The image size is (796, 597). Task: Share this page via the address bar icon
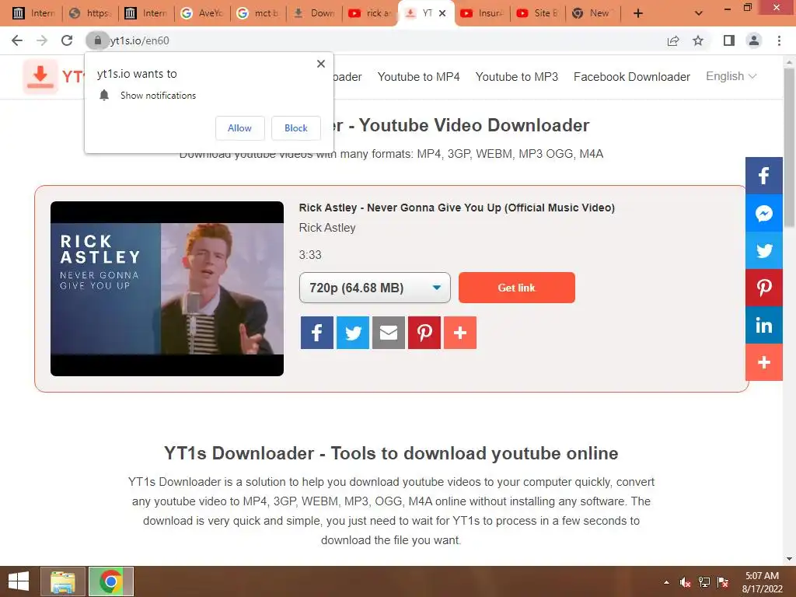coord(673,40)
